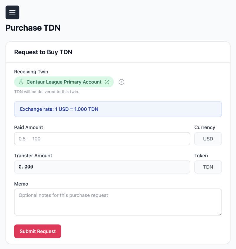Click the TDN token box
Viewport: 236px width, 249px height.
(208, 167)
